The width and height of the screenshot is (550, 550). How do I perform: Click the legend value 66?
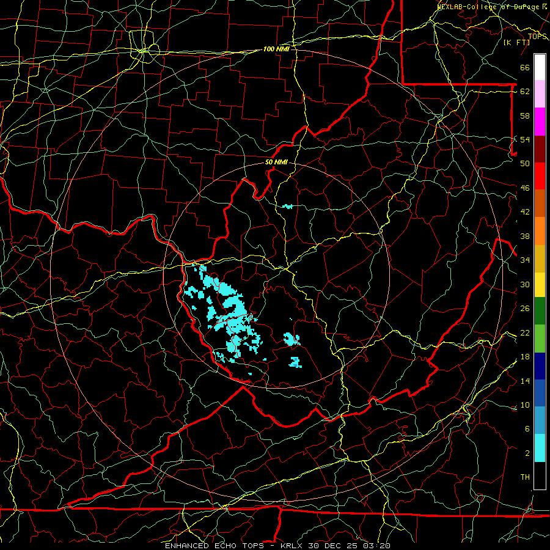525,68
